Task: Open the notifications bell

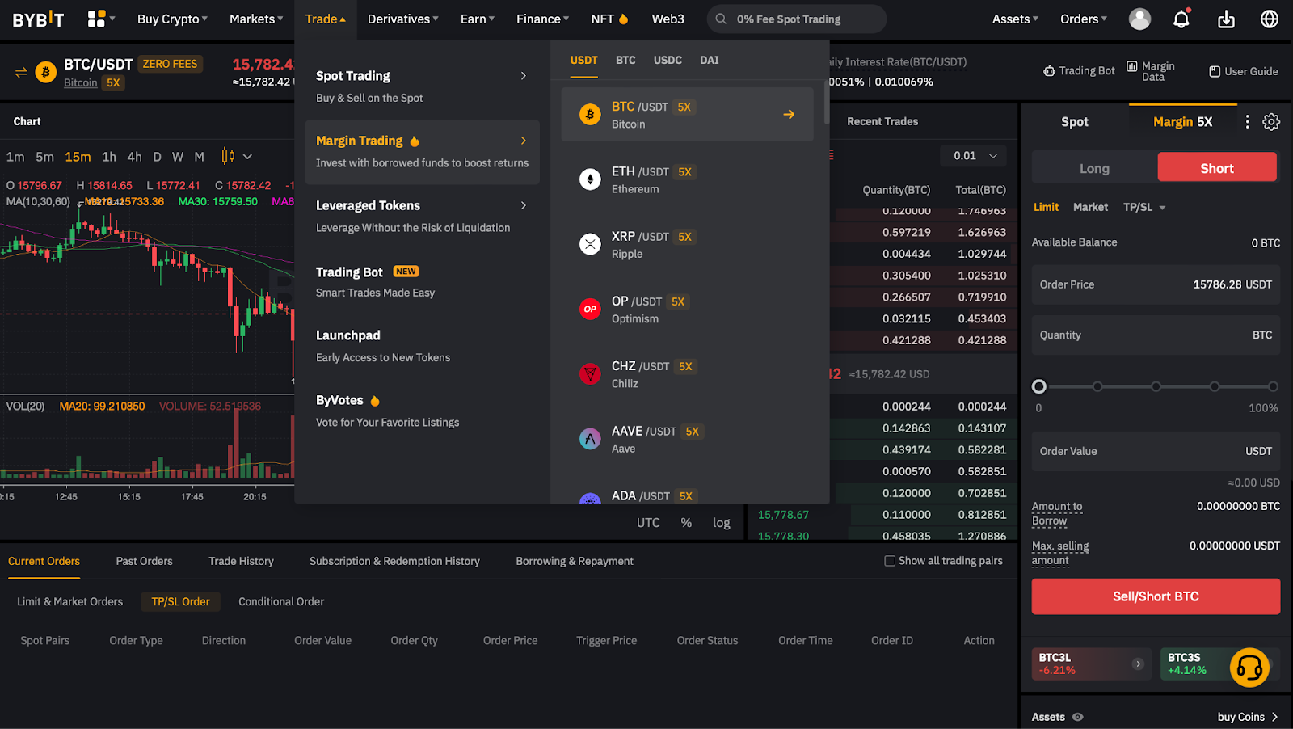Action: coord(1181,19)
